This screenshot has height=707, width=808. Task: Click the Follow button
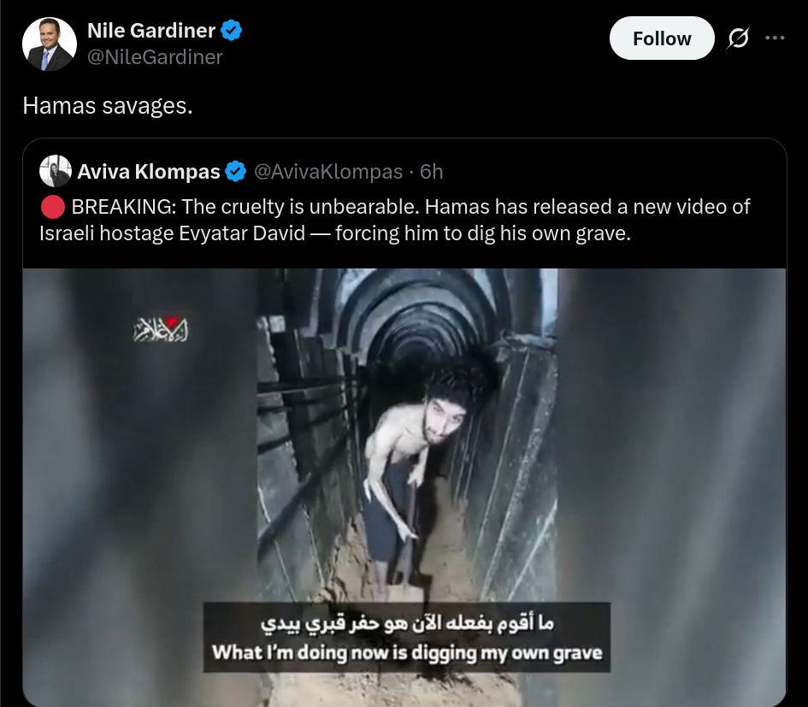coord(662,38)
